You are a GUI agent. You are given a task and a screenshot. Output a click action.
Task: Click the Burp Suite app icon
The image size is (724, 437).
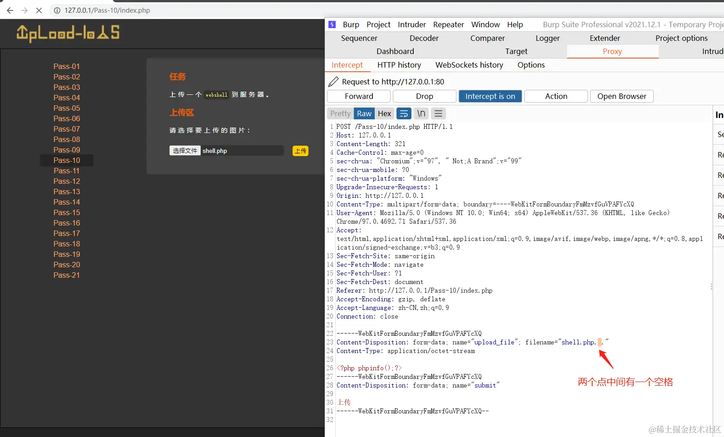coord(332,25)
